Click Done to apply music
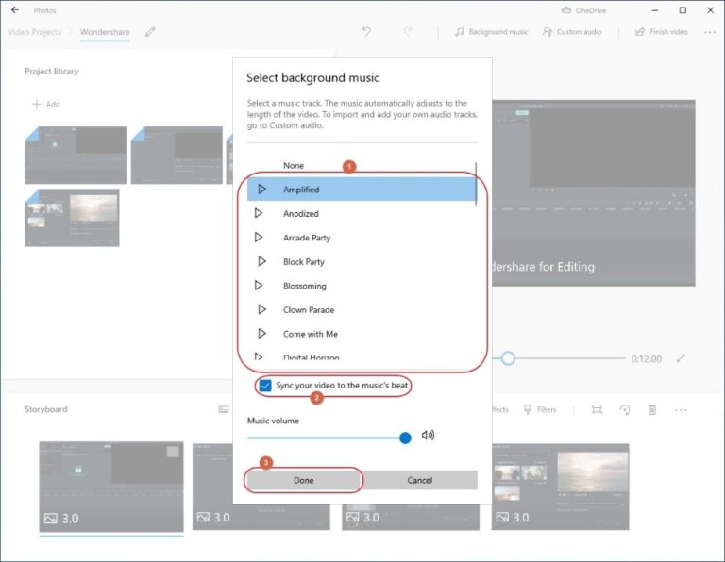This screenshot has height=562, width=725. [304, 480]
